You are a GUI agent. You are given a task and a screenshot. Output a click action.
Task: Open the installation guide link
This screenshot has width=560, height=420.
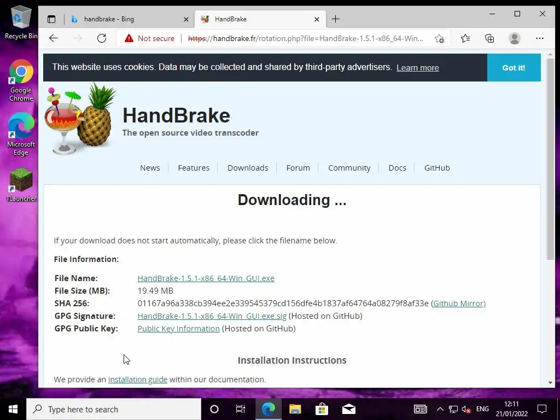138,380
